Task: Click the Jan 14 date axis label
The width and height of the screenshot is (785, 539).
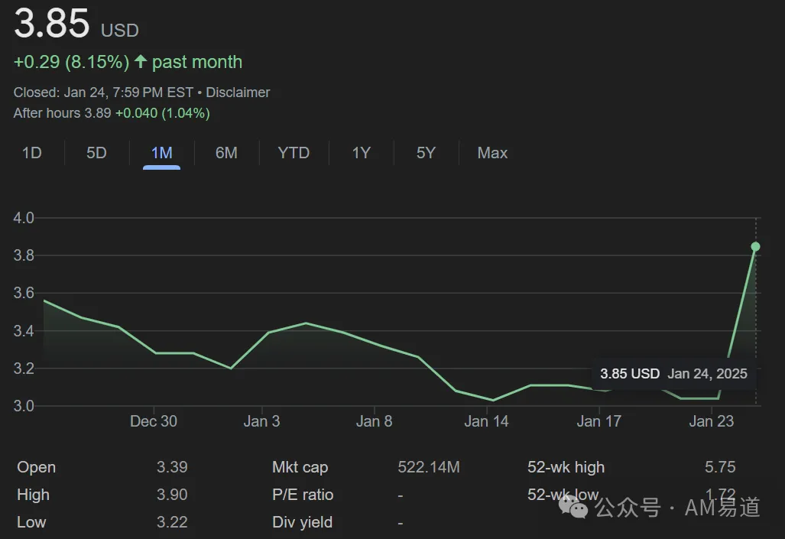Action: click(486, 421)
